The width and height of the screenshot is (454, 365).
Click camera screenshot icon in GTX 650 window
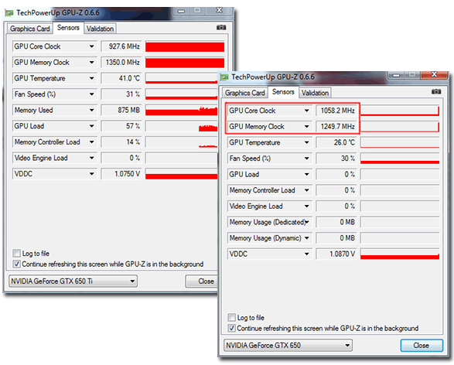(x=436, y=92)
